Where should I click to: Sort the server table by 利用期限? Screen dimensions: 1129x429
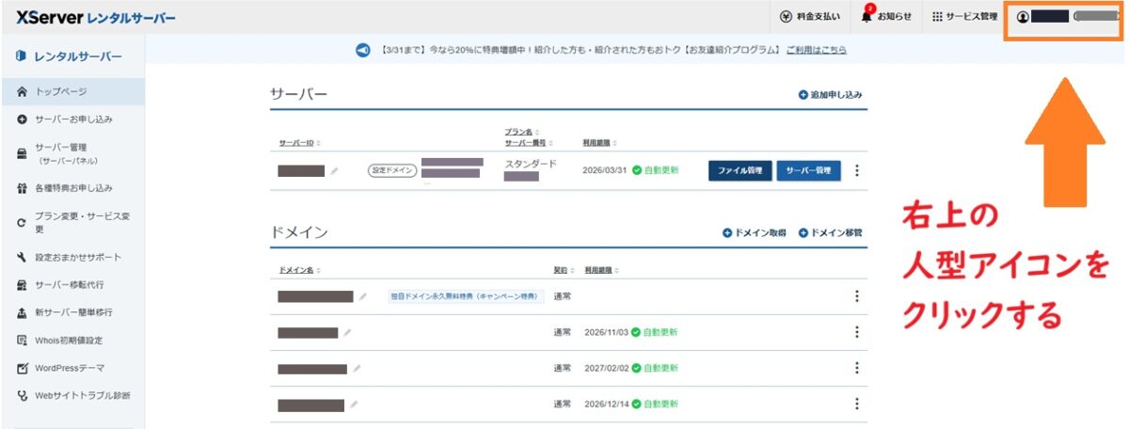click(x=598, y=143)
